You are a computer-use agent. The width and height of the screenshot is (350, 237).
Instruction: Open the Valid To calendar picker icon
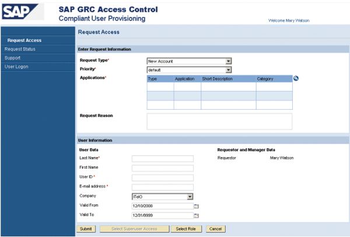[196, 215]
